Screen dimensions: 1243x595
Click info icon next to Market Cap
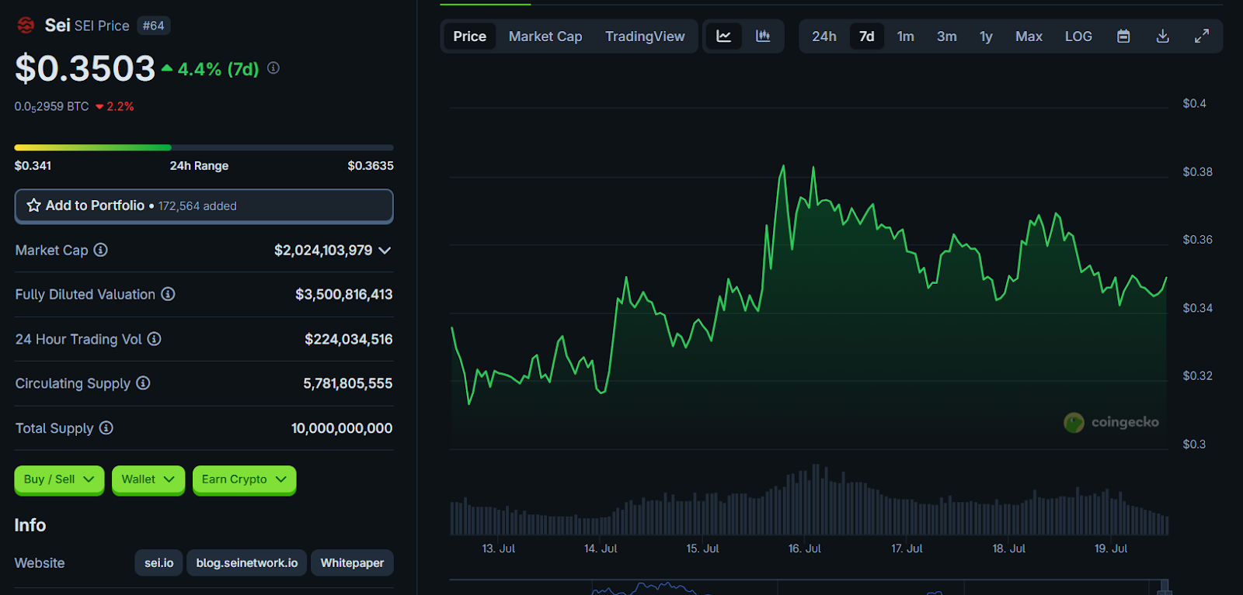101,250
